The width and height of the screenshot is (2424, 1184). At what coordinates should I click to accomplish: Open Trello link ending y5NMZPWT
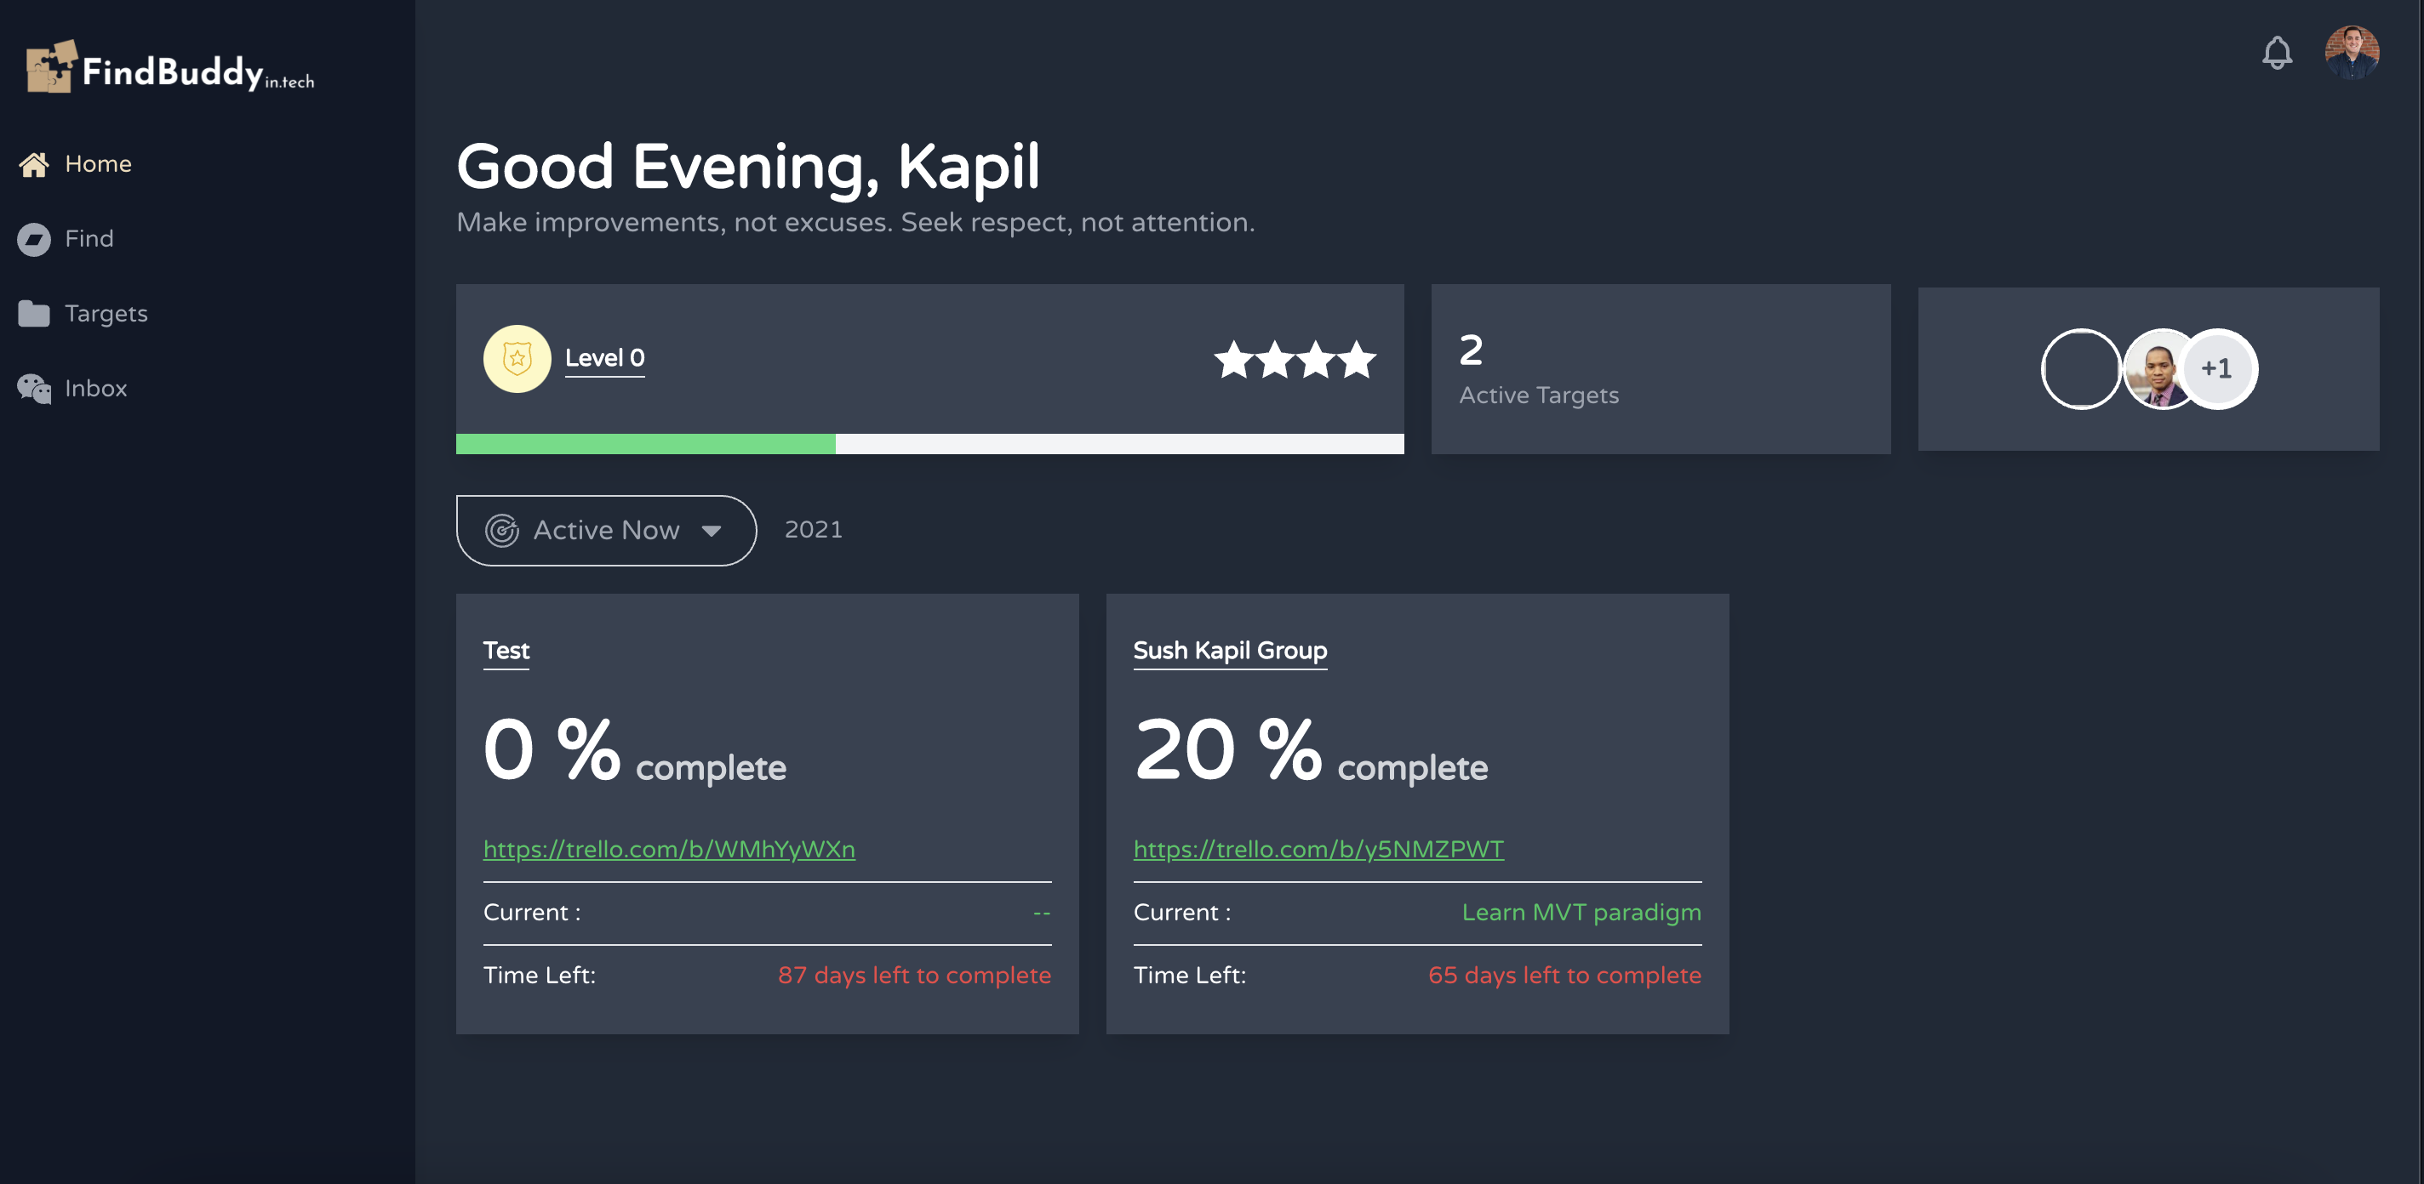click(x=1318, y=849)
